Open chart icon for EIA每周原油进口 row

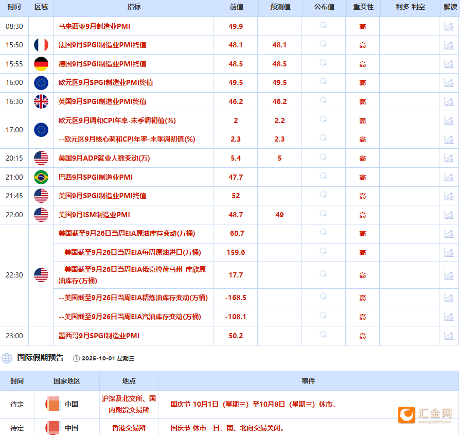(449, 253)
